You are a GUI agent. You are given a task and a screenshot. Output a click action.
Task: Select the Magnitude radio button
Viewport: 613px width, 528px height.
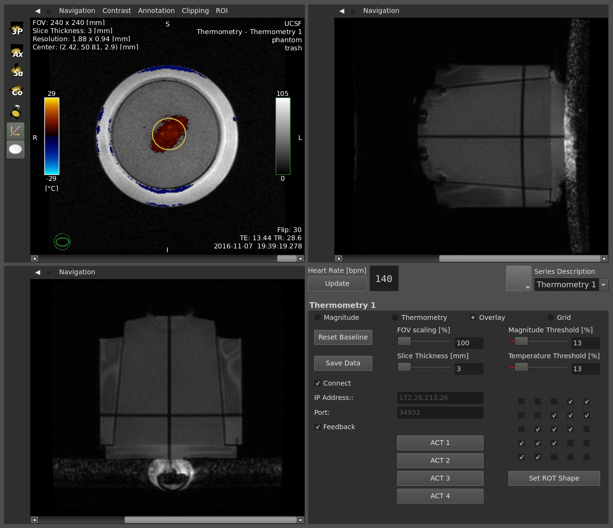[318, 317]
